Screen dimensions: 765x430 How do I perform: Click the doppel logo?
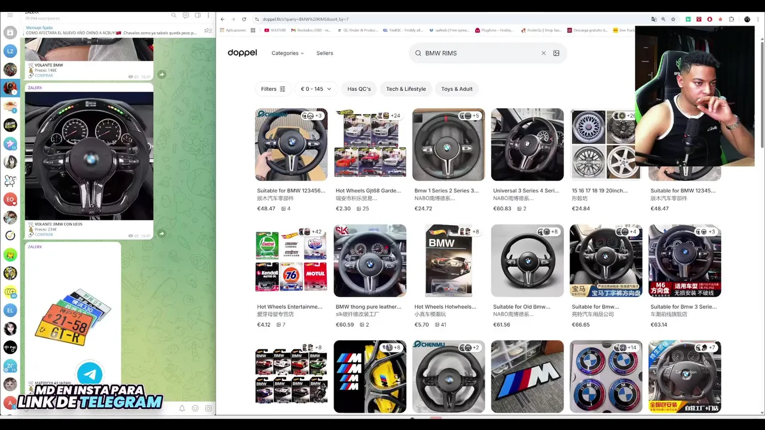click(242, 53)
